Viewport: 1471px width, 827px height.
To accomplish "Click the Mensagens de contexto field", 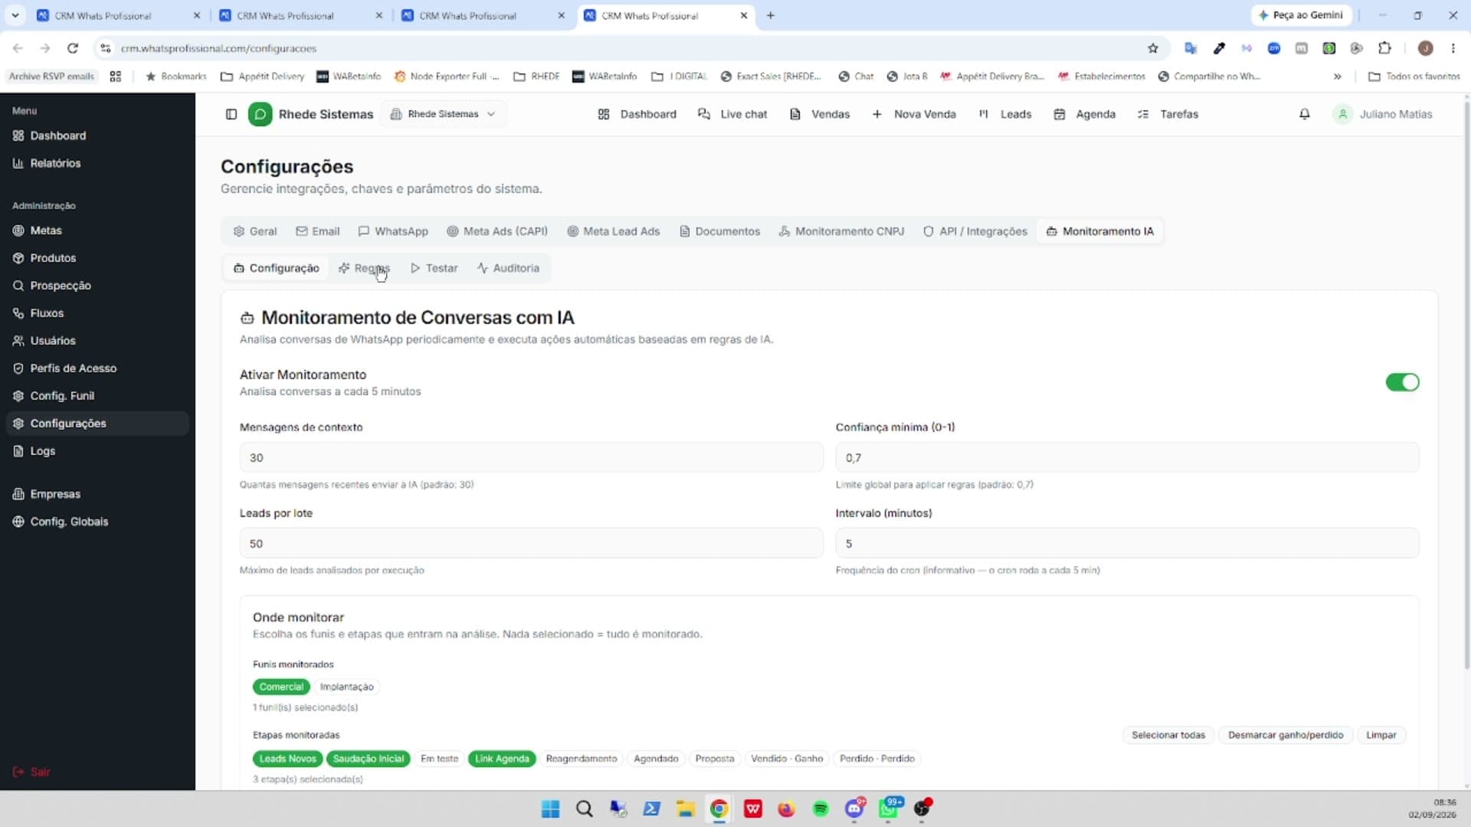I will click(531, 457).
